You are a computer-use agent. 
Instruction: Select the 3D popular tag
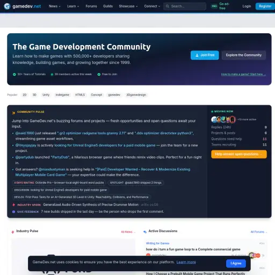coord(34,95)
